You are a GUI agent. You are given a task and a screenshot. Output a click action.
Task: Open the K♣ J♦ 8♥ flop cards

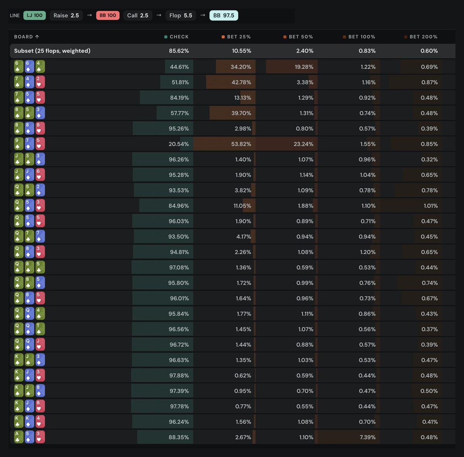coord(29,406)
